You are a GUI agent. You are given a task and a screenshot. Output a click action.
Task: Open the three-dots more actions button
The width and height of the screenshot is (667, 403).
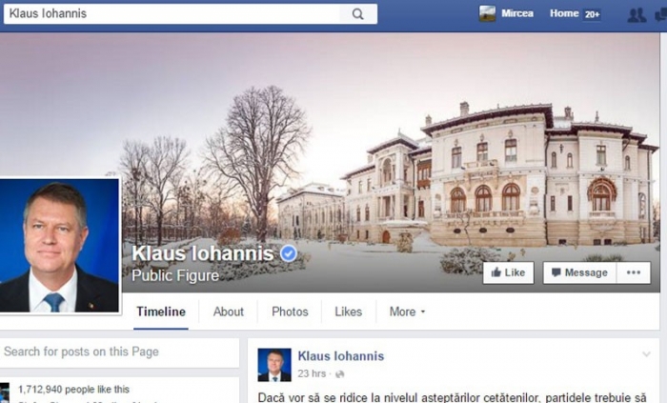coord(634,272)
